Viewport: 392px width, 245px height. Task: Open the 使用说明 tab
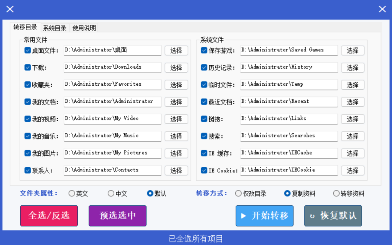pos(84,28)
